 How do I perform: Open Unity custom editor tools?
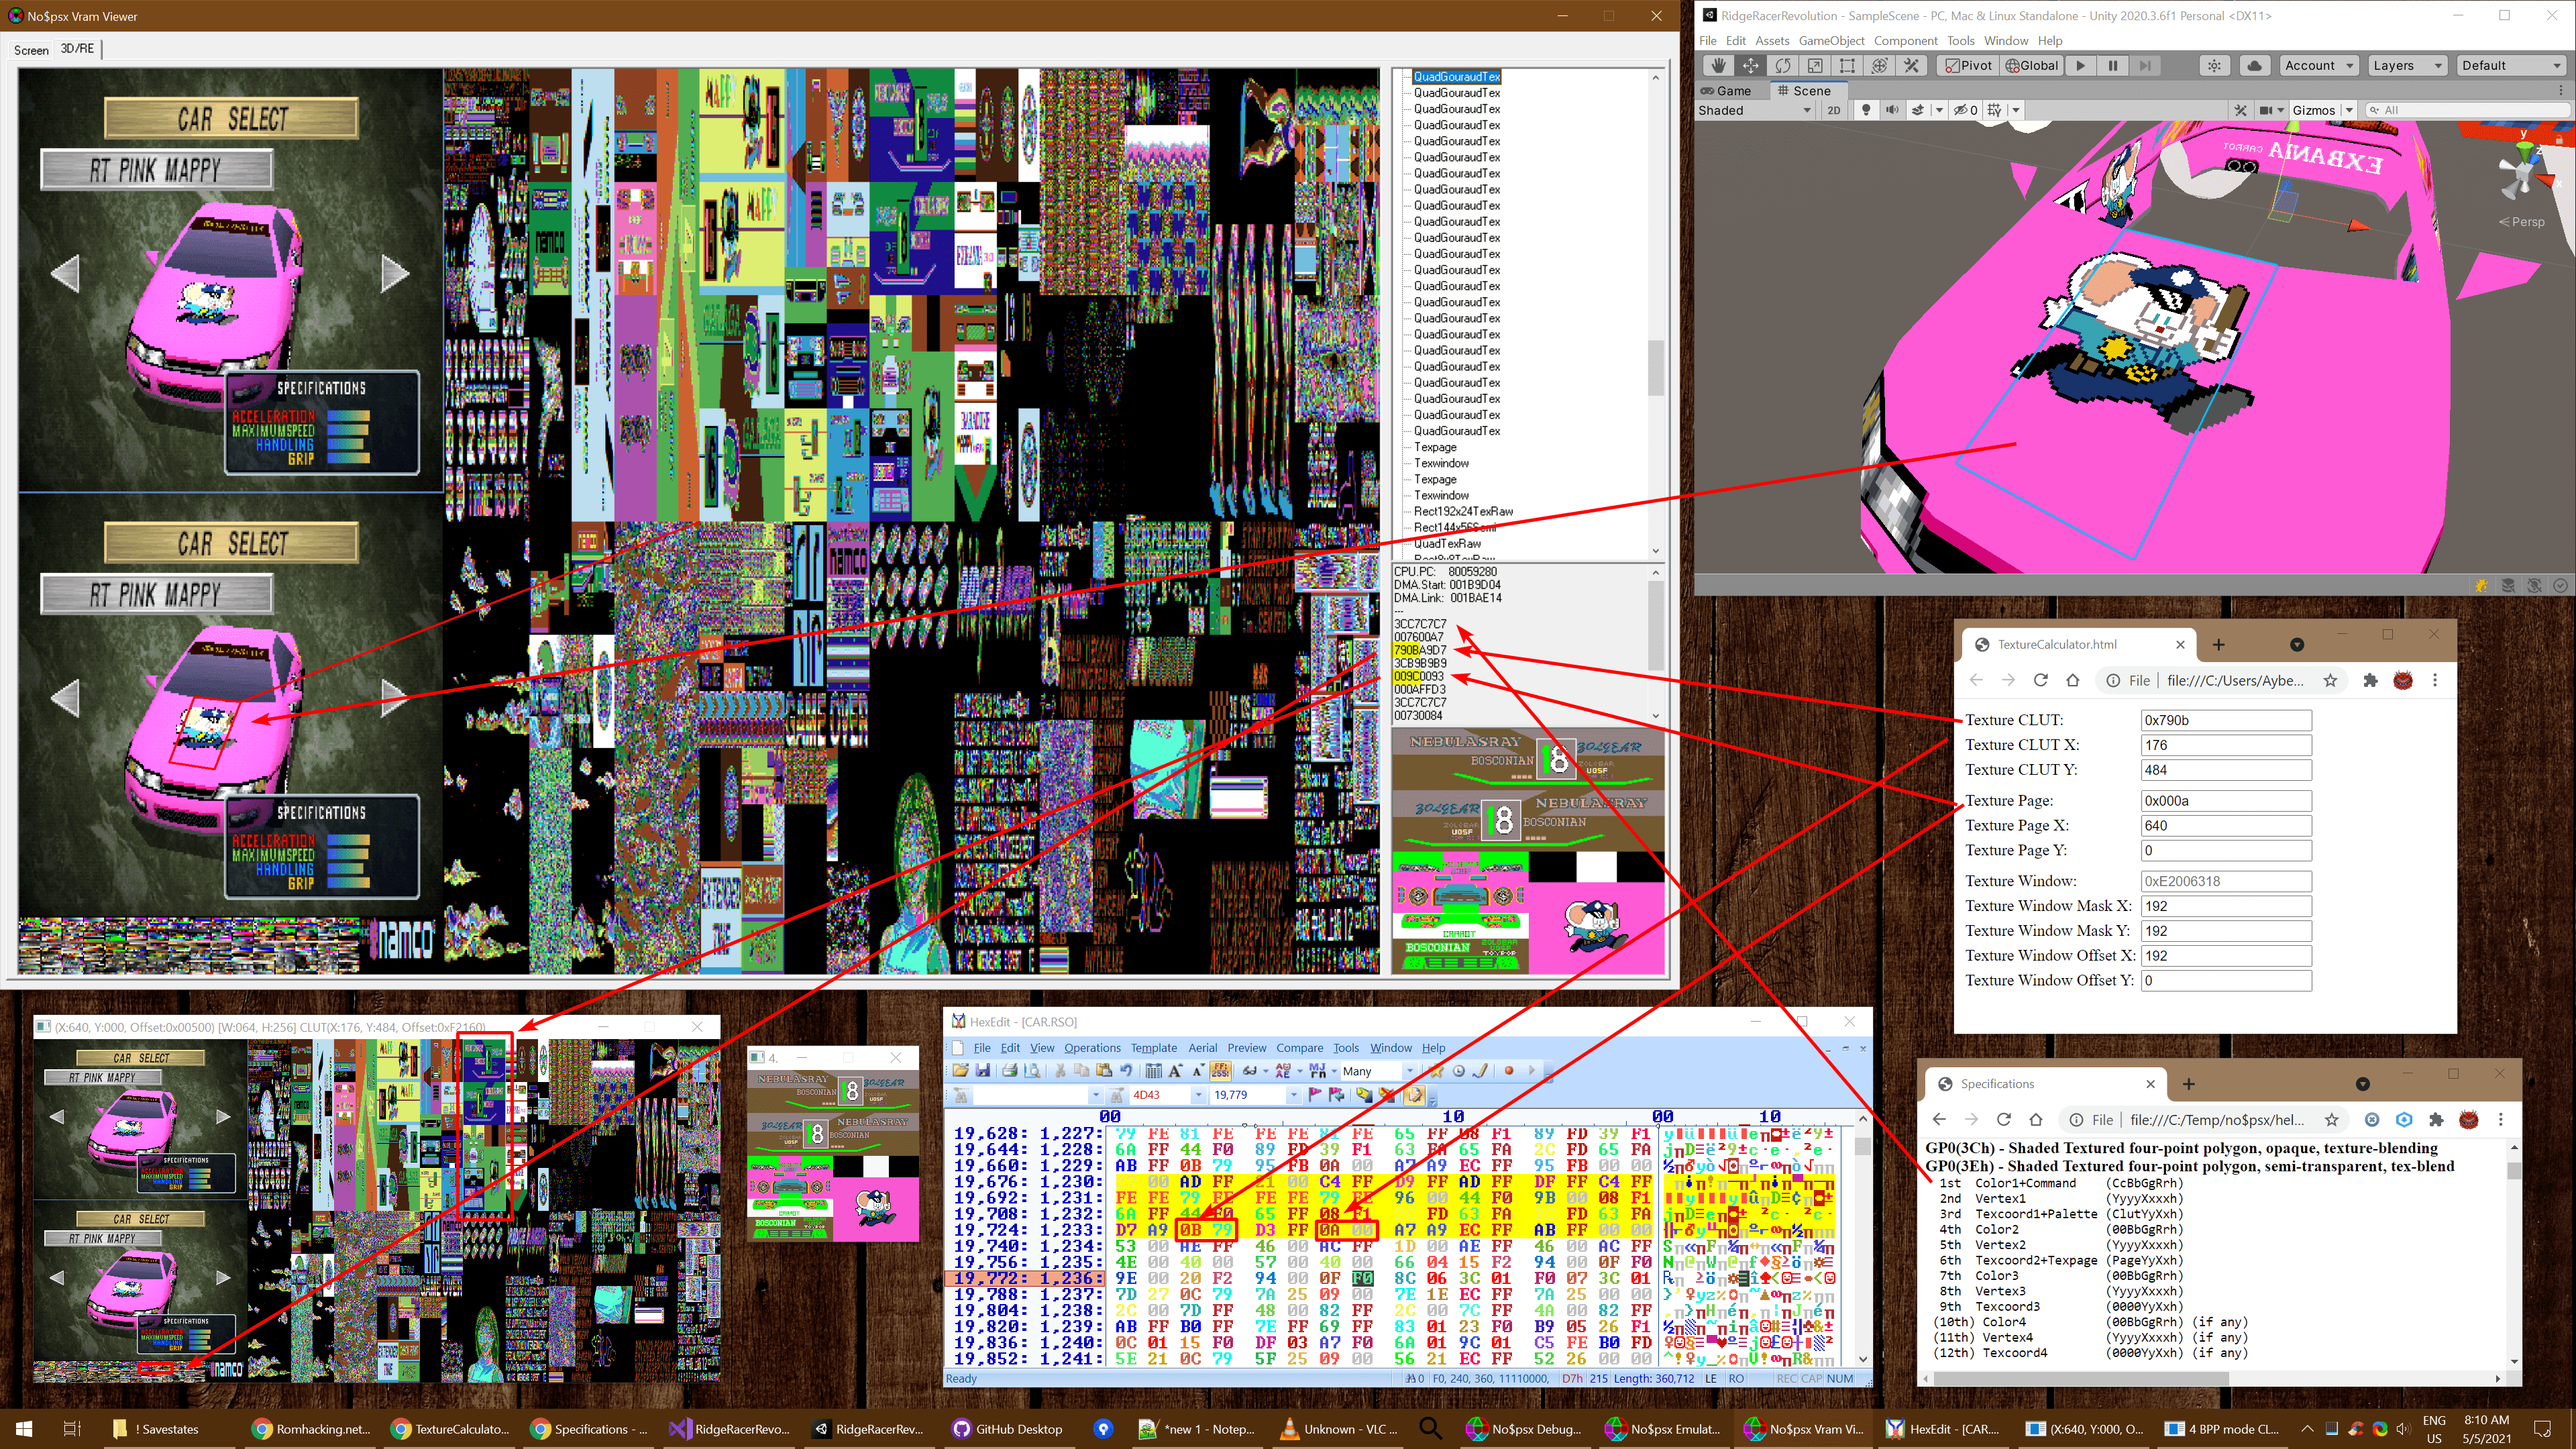pyautogui.click(x=1911, y=66)
